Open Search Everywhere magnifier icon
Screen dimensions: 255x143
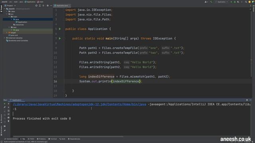coord(246,2)
